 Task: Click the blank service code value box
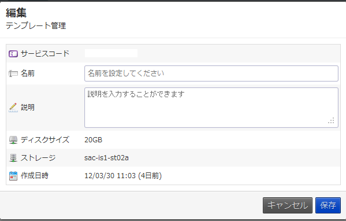pyautogui.click(x=111, y=53)
